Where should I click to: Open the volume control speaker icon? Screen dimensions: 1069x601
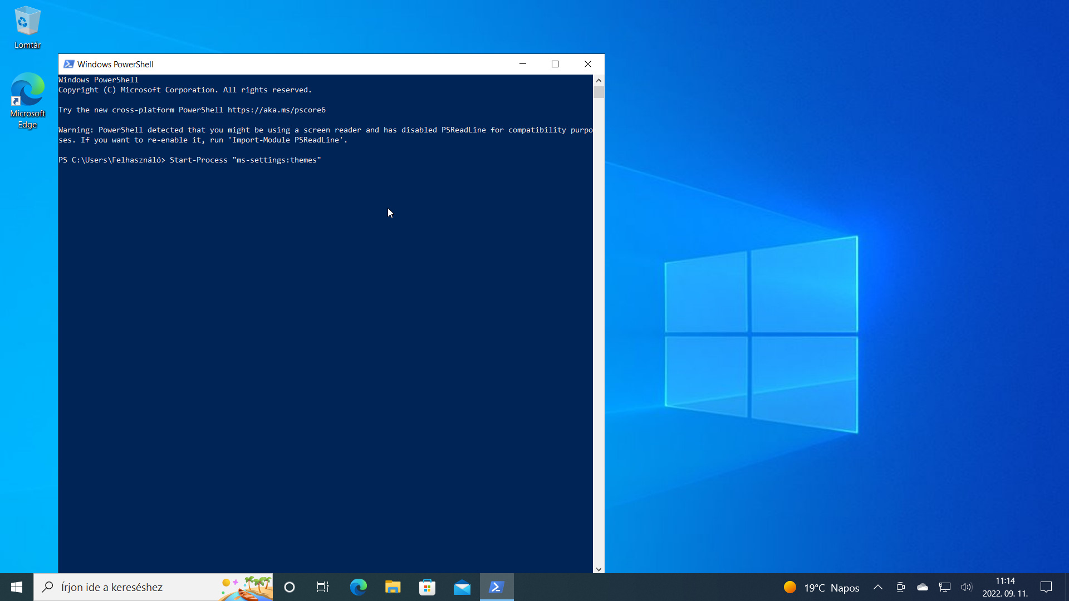click(967, 587)
